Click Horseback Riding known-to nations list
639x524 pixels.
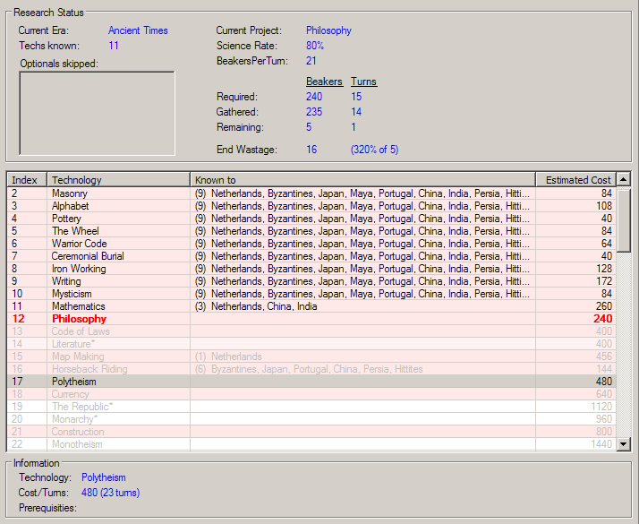pyautogui.click(x=309, y=369)
